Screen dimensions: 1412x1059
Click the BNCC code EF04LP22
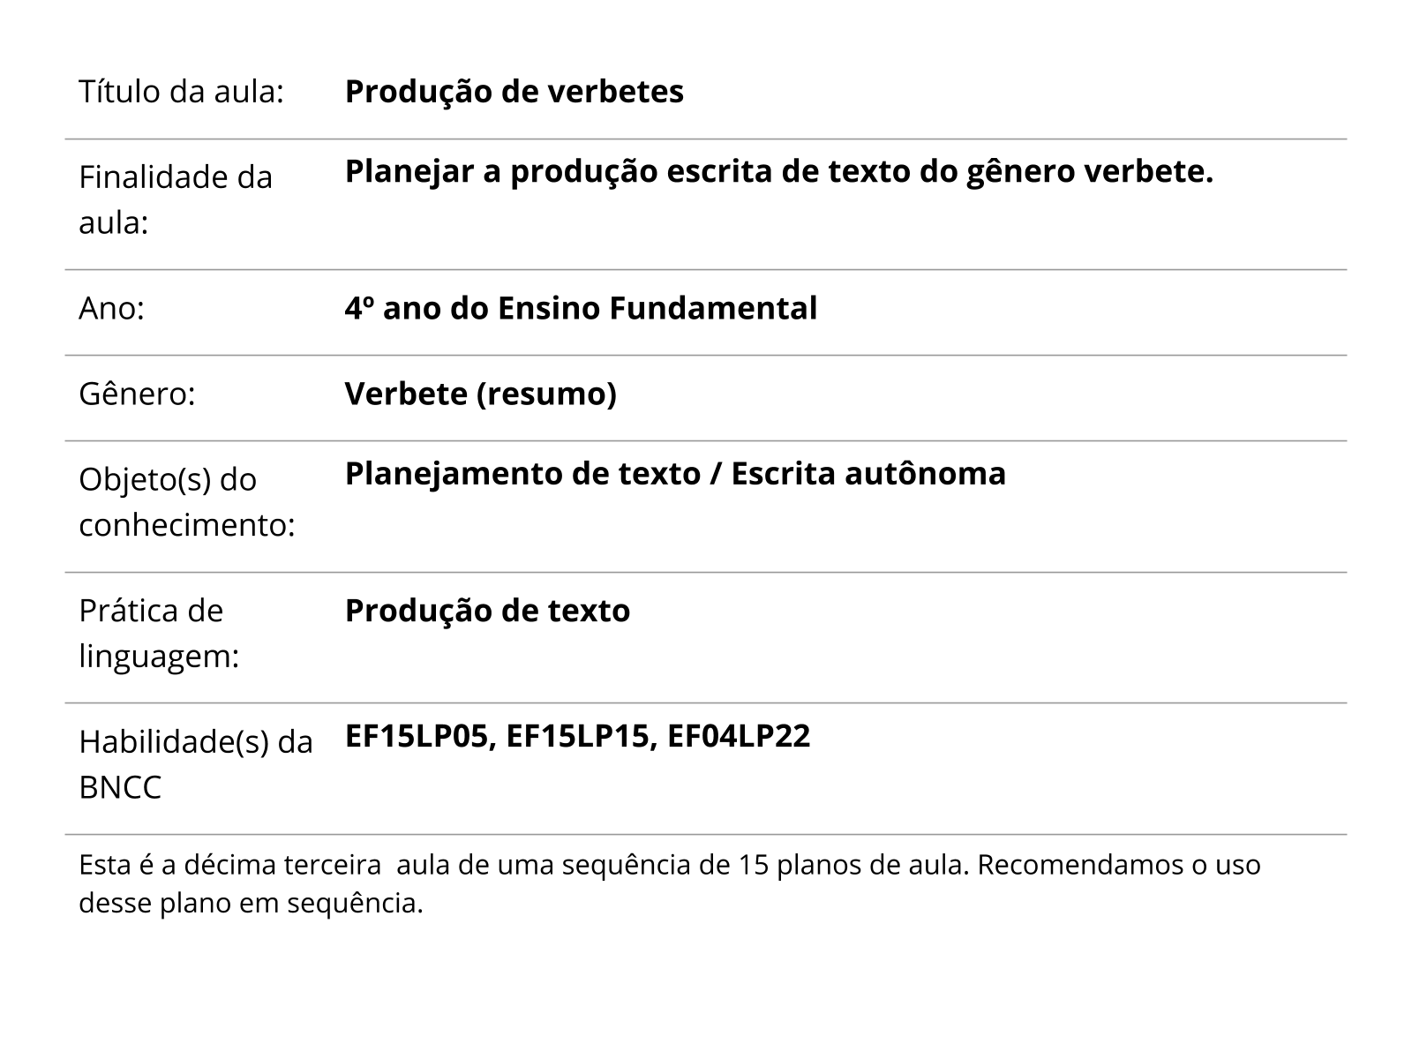tap(739, 736)
